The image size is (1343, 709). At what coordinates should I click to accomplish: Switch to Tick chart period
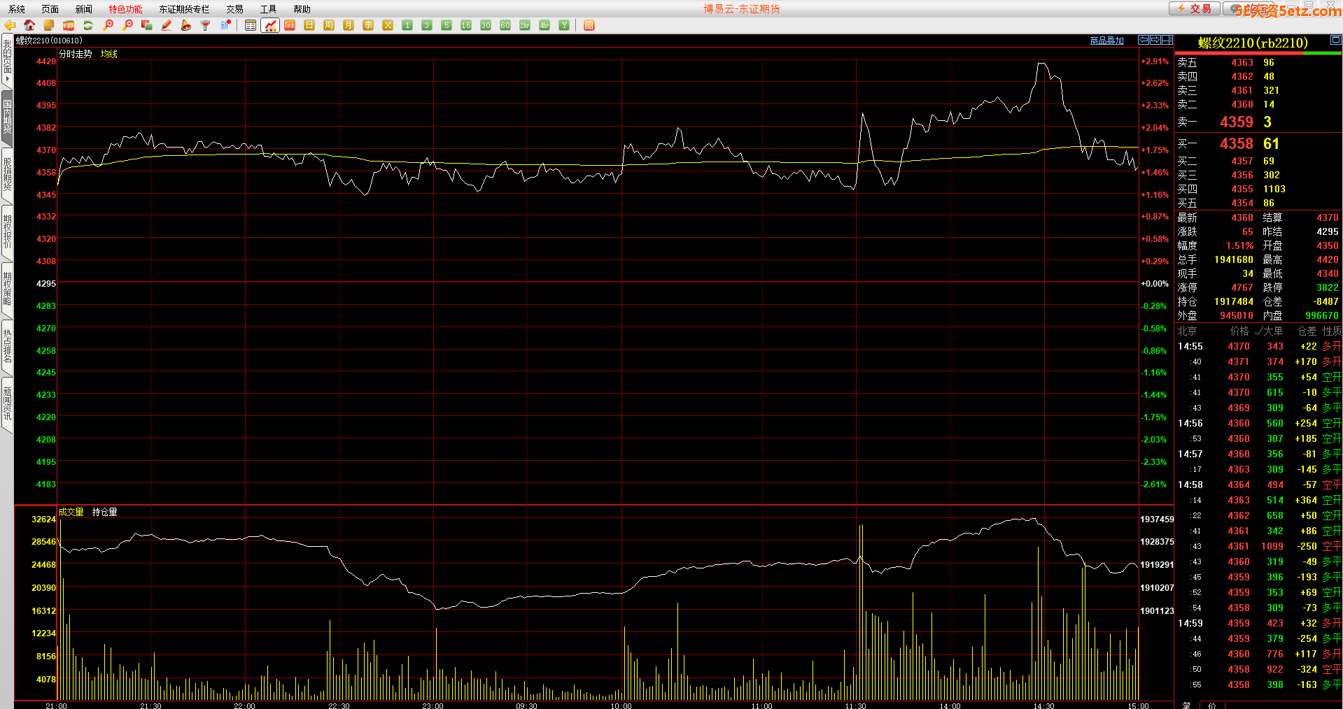pyautogui.click(x=290, y=25)
